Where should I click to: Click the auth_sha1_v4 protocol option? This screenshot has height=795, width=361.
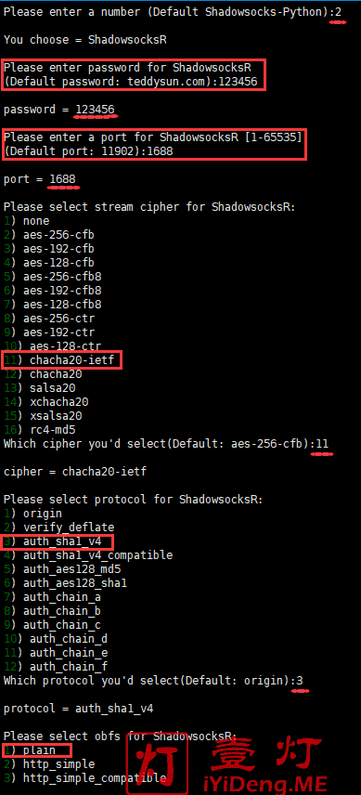coord(57,541)
